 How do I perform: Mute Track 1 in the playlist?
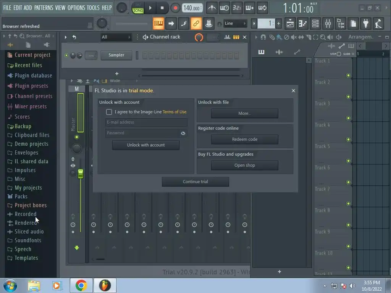[x=348, y=76]
